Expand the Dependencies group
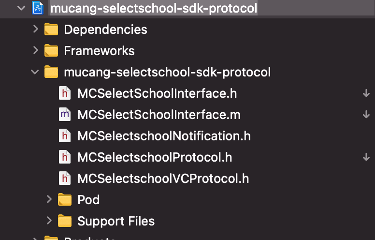 tap(36, 29)
